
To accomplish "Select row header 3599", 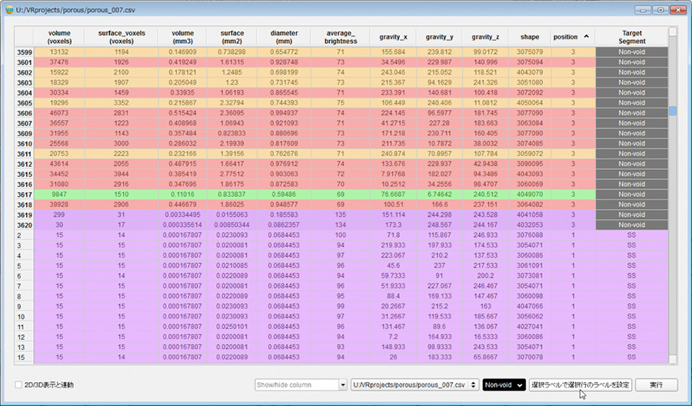I will (25, 52).
